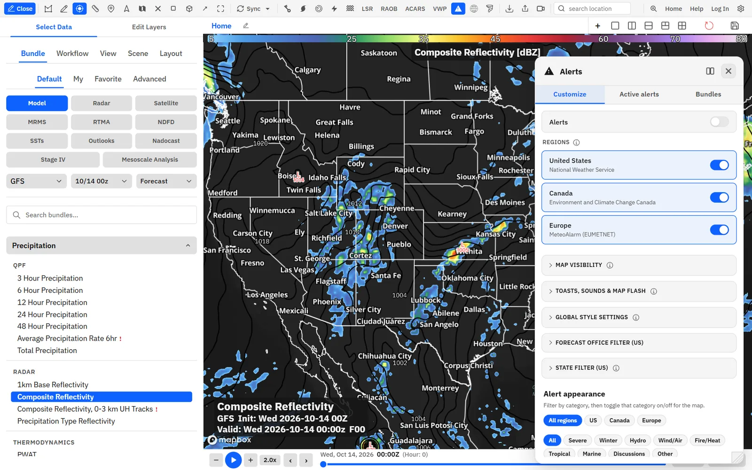This screenshot has height=470, width=752.
Task: Click the share/upload icon in toolbar
Action: coord(525,8)
